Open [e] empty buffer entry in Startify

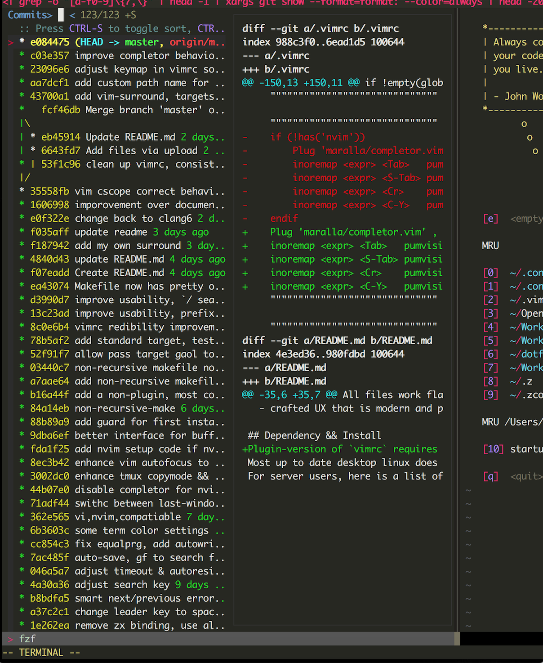click(512, 219)
